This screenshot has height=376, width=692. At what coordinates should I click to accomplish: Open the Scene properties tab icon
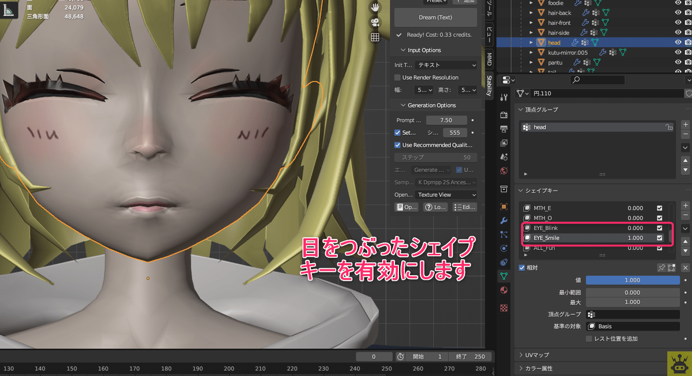point(504,157)
